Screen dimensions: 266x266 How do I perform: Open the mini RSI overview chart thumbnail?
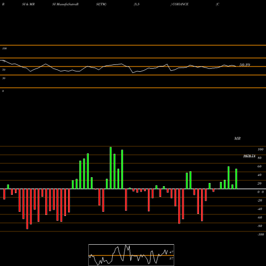pos(131,255)
